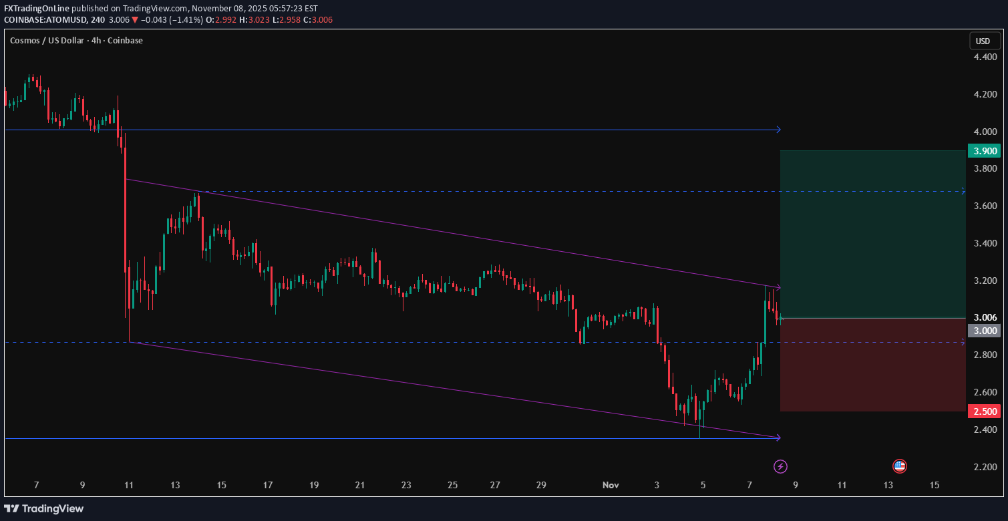Click the green 3.900 take-profit price label
Viewport: 1008px width, 521px height.
tap(984, 151)
